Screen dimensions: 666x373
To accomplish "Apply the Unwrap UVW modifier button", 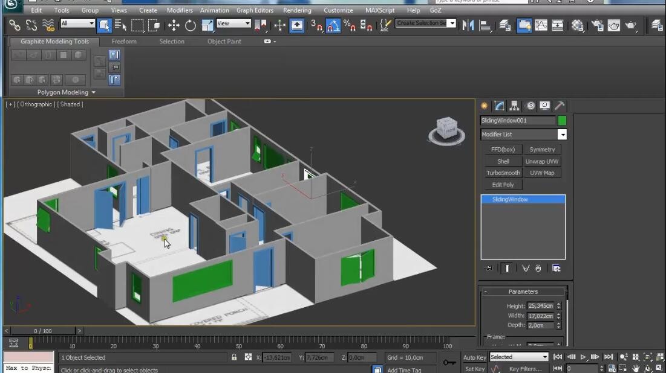I will tap(542, 162).
